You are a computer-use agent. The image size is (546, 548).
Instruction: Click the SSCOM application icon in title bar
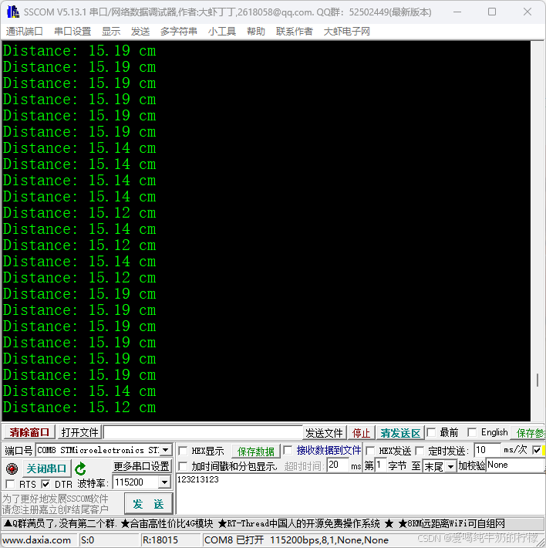(x=13, y=12)
